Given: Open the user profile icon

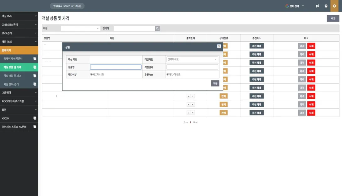Looking at the screenshot, I should click(334, 6).
